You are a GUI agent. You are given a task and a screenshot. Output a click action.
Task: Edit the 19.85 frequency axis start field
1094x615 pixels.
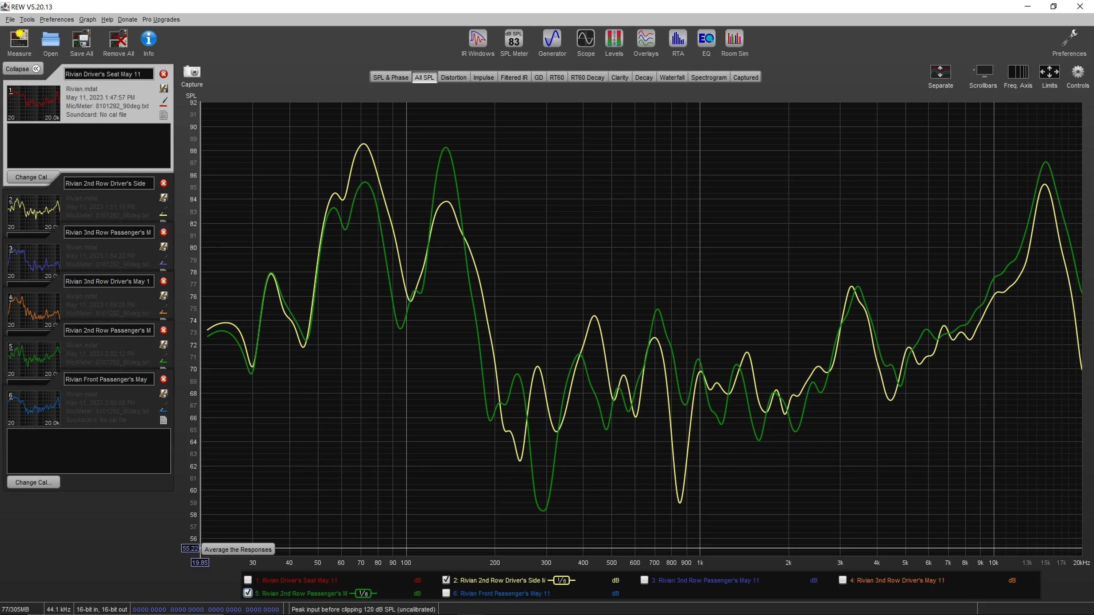(199, 563)
